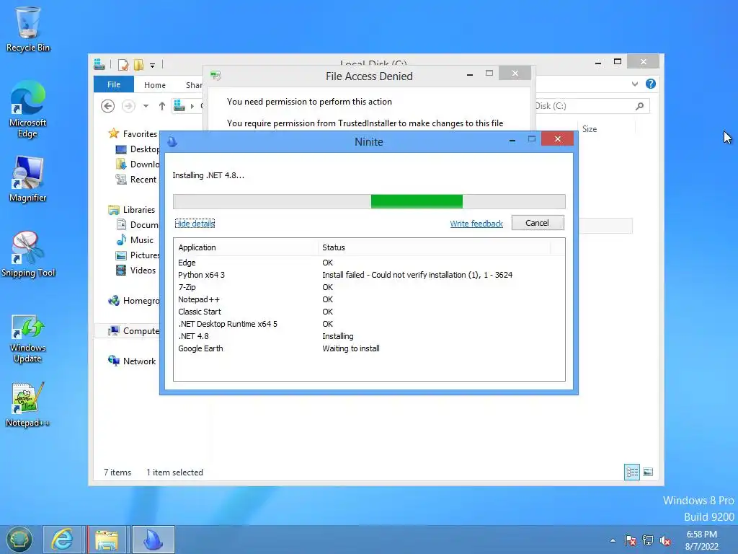Viewport: 738px width, 554px height.
Task: Click Properties icon in quick access toolbar
Action: click(x=123, y=64)
